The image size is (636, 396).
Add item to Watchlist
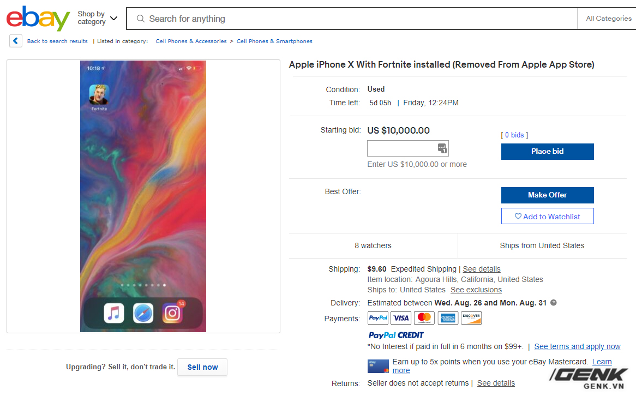pyautogui.click(x=547, y=217)
